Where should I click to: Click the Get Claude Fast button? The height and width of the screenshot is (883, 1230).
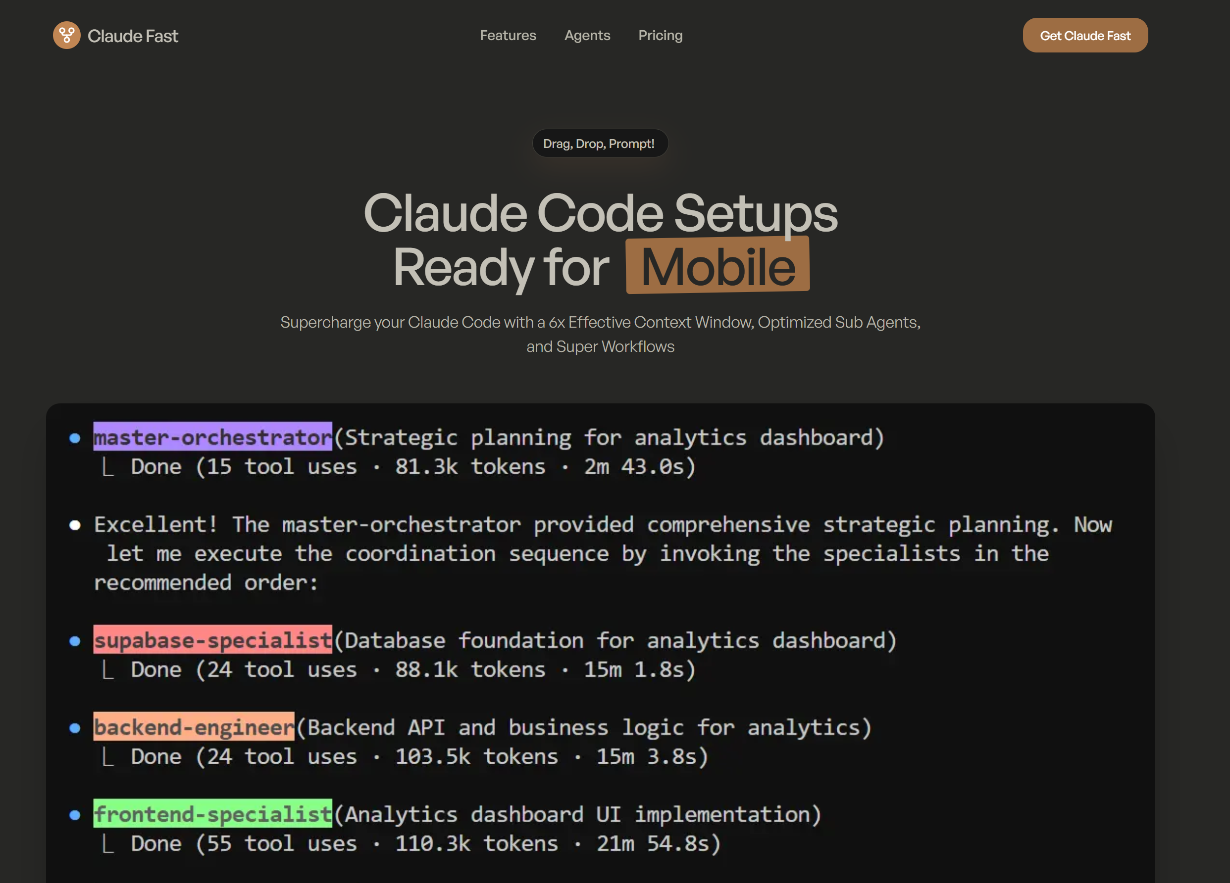[x=1085, y=35]
